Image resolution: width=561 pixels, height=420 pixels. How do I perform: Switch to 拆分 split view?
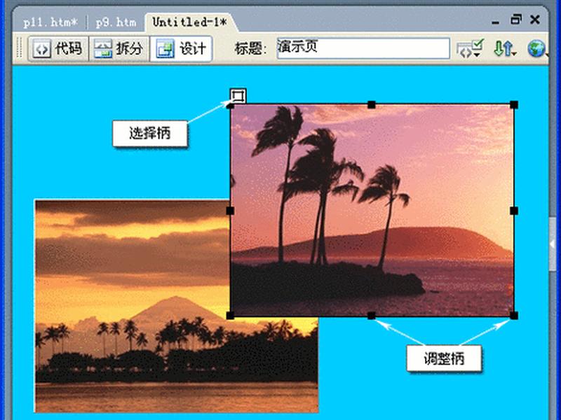(x=119, y=48)
